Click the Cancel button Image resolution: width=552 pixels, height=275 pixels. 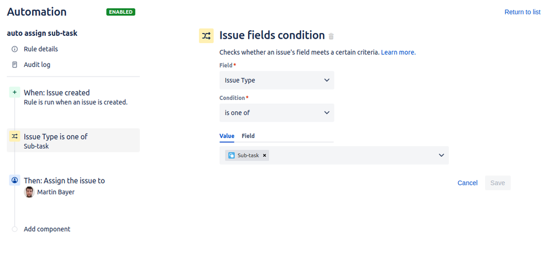point(467,183)
